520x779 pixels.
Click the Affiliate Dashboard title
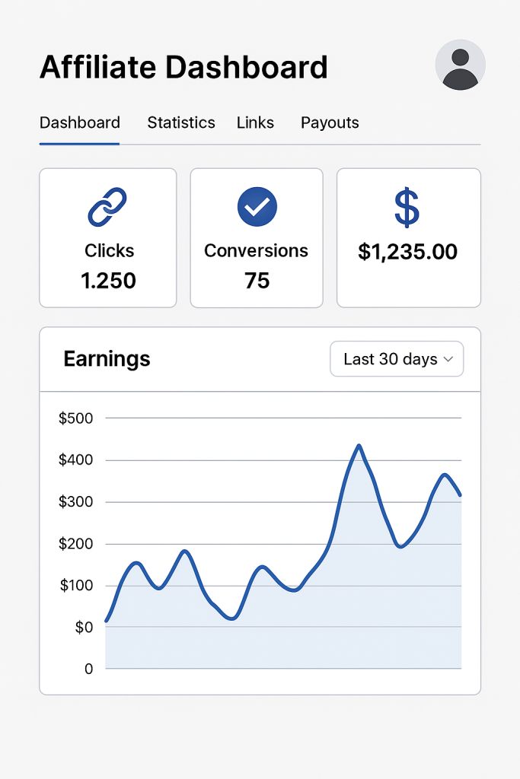coord(183,68)
